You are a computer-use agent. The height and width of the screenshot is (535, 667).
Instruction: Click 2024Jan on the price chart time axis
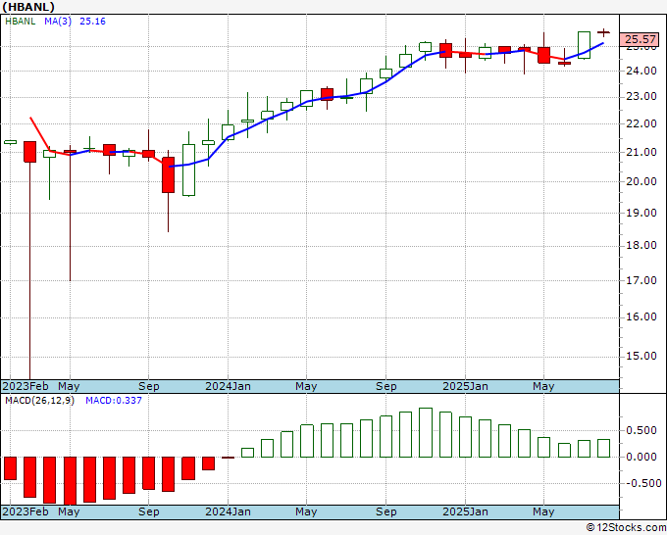[x=228, y=386]
